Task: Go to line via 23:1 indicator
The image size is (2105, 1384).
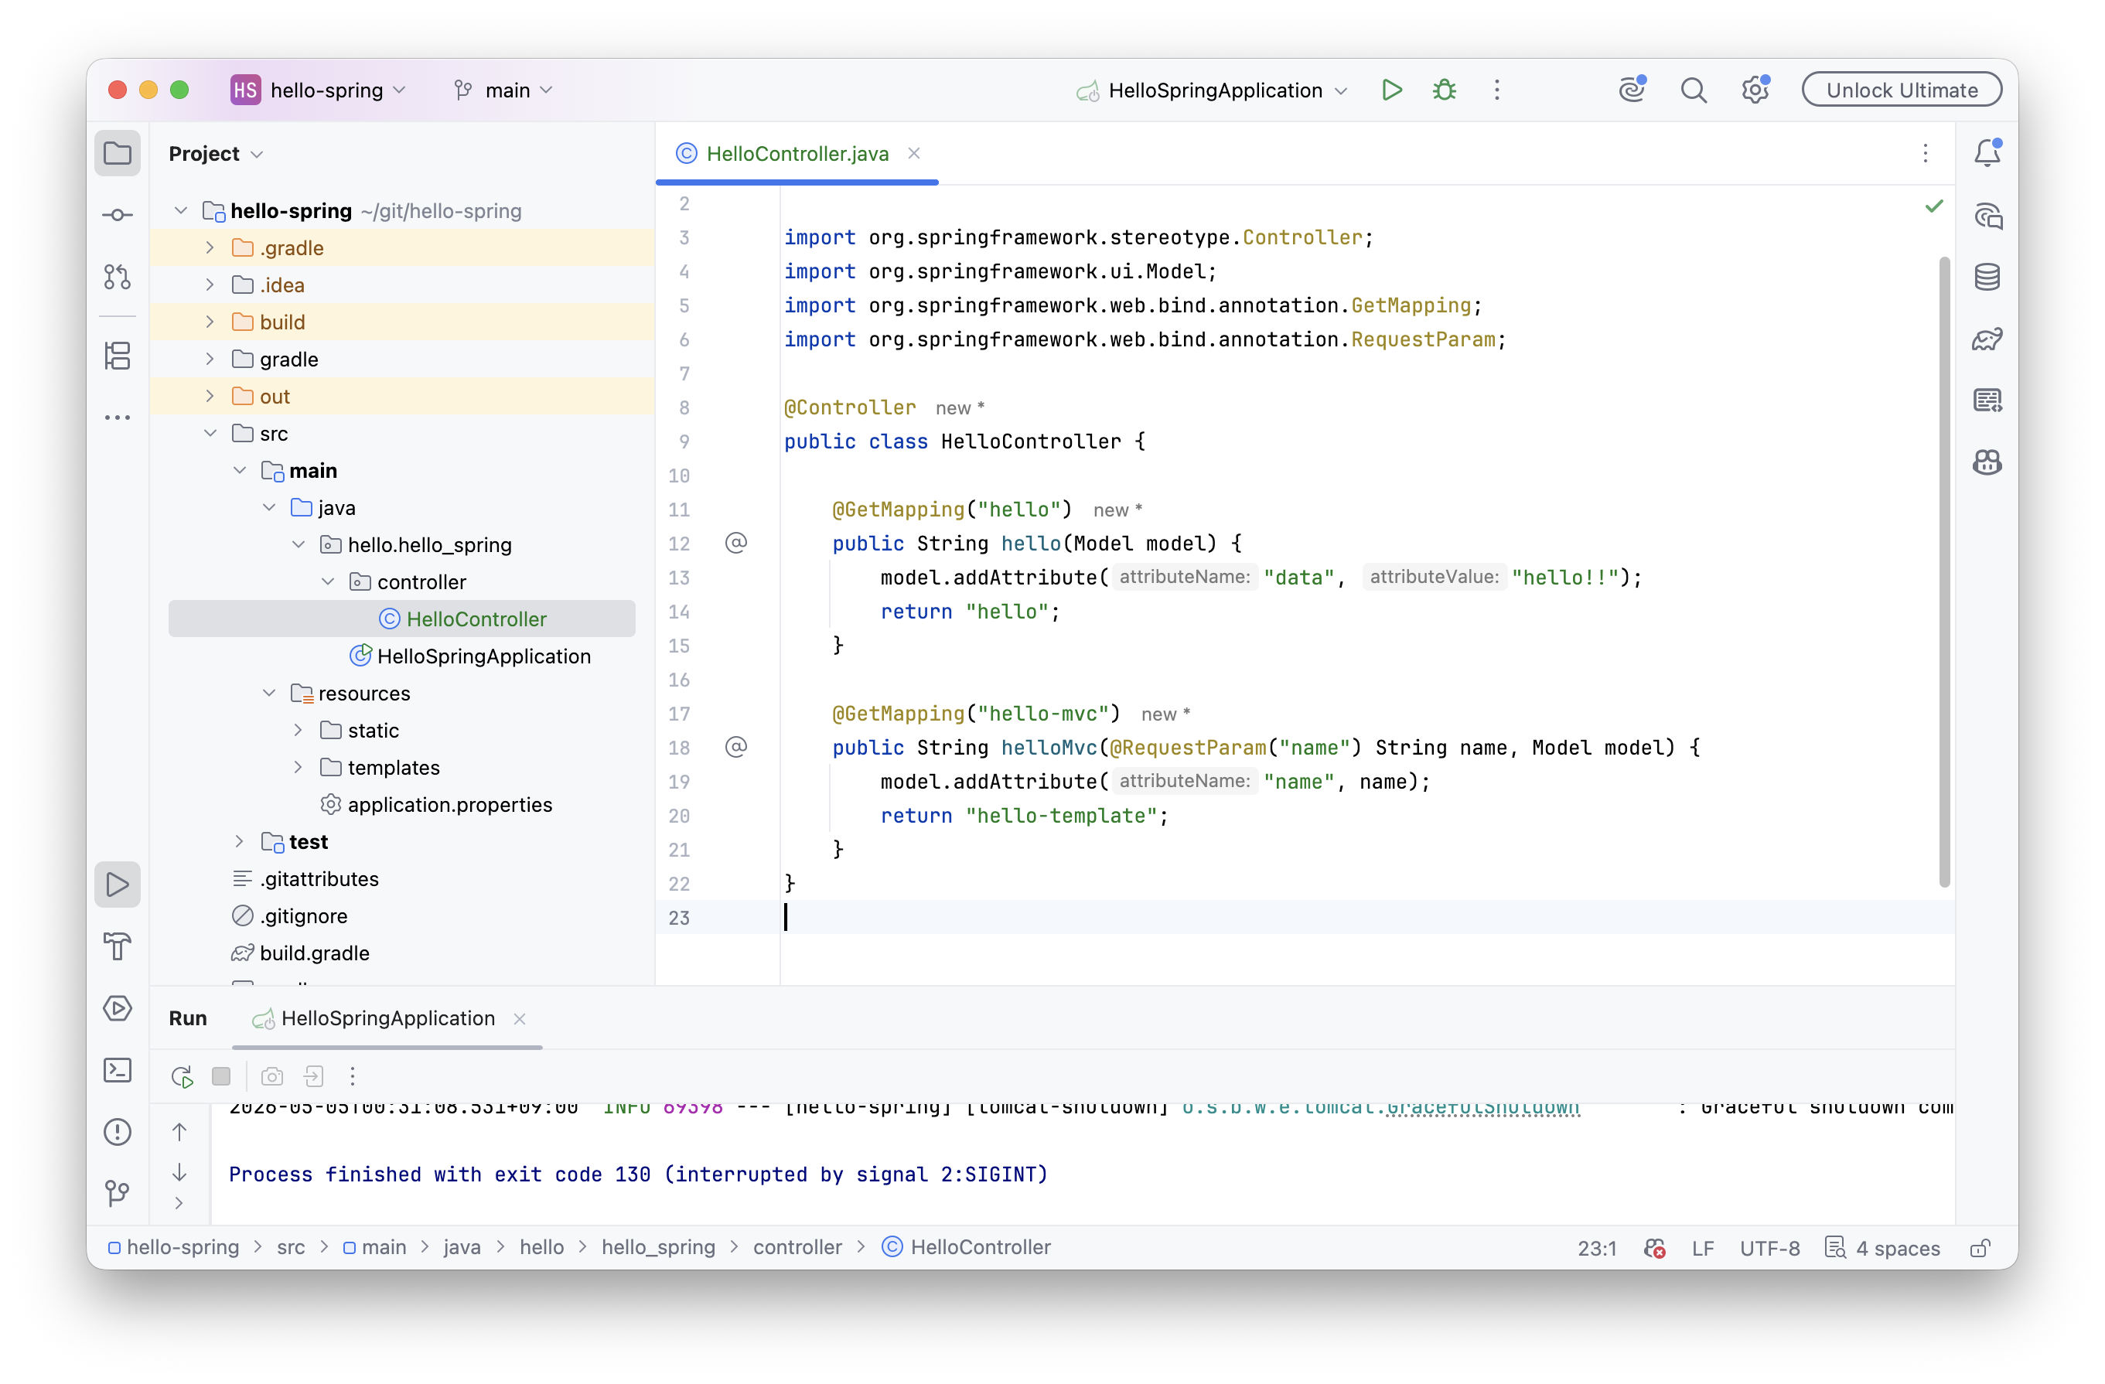Action: click(x=1596, y=1248)
